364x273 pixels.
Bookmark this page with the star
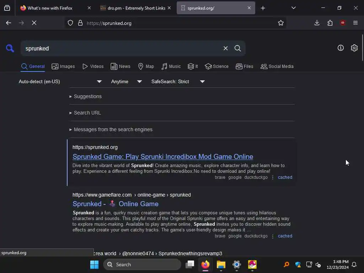point(281,23)
